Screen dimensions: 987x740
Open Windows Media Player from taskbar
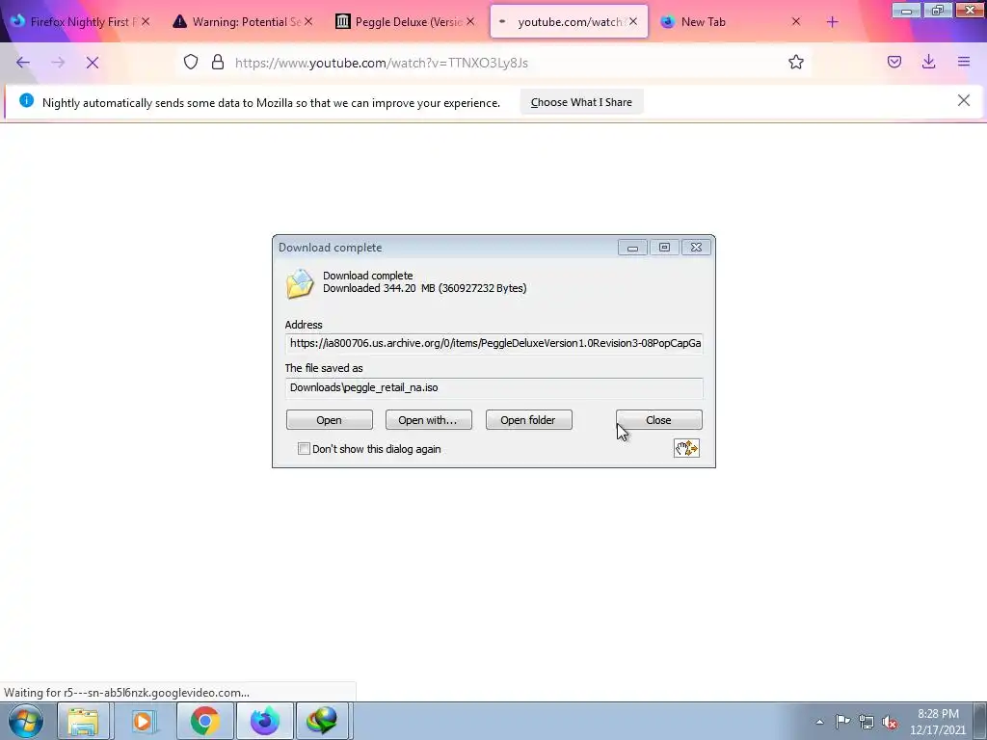[x=143, y=721]
